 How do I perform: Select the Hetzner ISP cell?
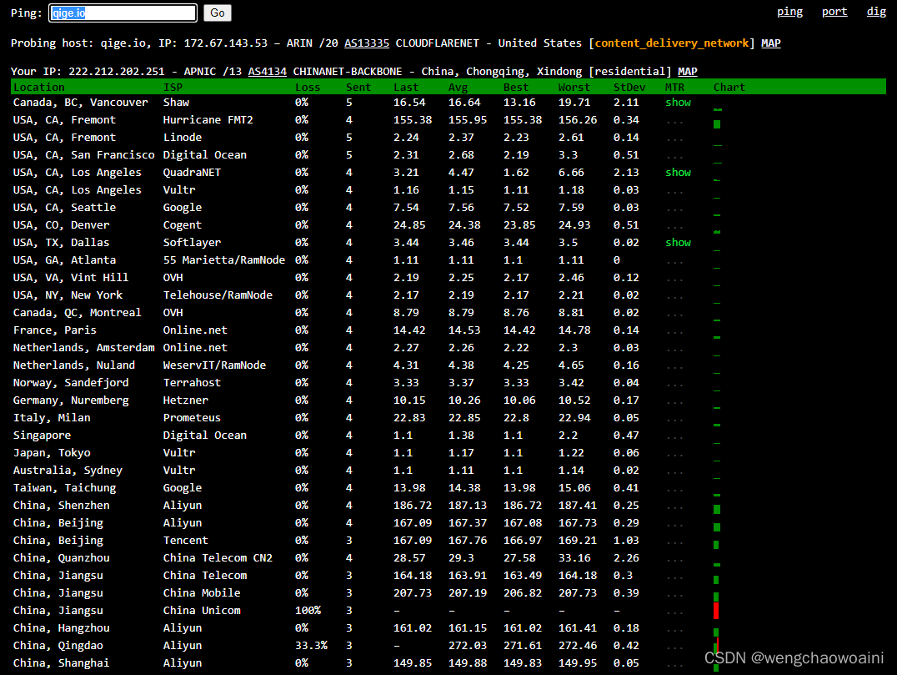tap(185, 400)
